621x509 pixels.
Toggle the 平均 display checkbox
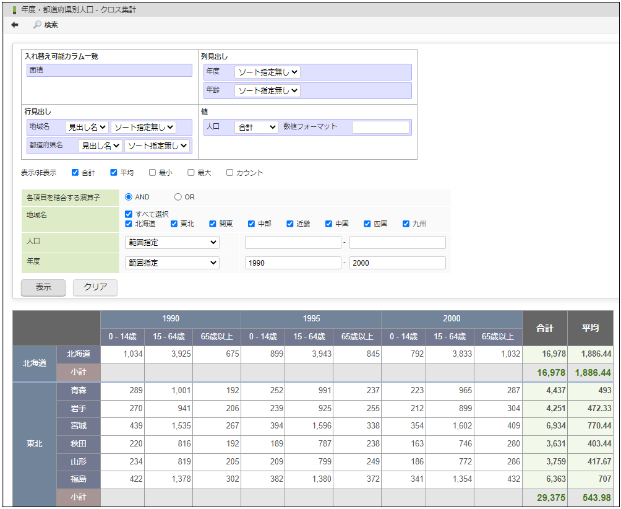point(114,172)
